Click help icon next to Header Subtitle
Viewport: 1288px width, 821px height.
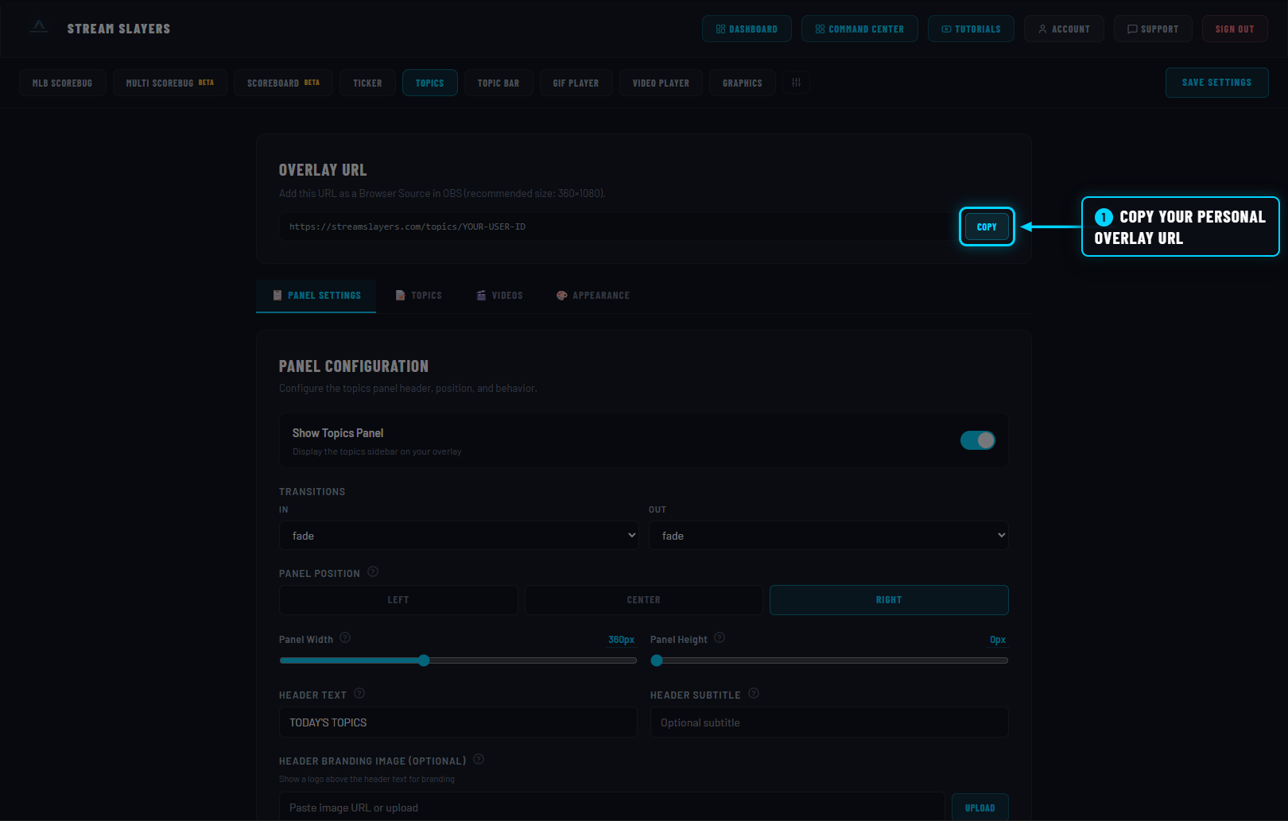[754, 693]
